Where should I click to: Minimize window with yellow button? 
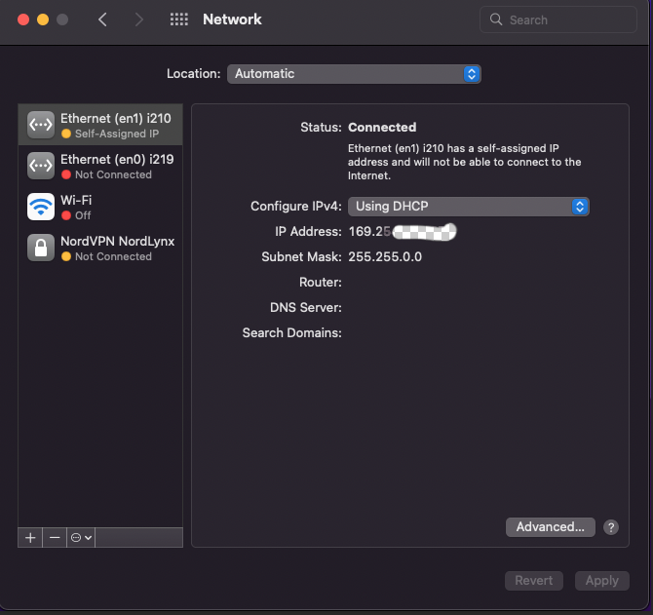coord(43,19)
